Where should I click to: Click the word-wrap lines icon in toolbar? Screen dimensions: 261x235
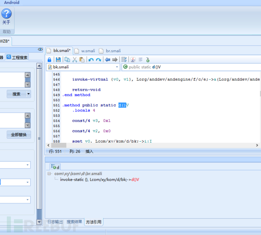[124, 60]
